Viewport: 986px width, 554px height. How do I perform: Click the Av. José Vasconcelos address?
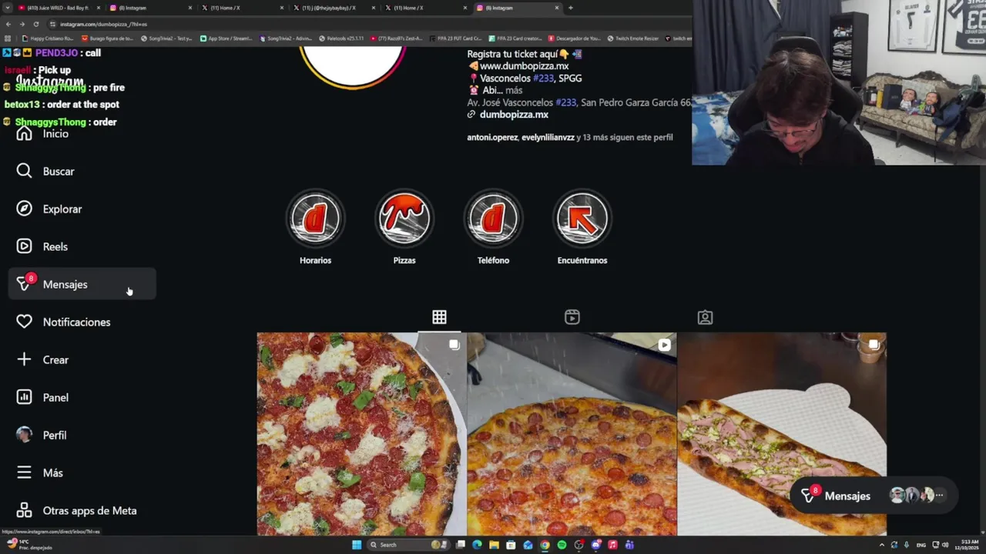[579, 102]
